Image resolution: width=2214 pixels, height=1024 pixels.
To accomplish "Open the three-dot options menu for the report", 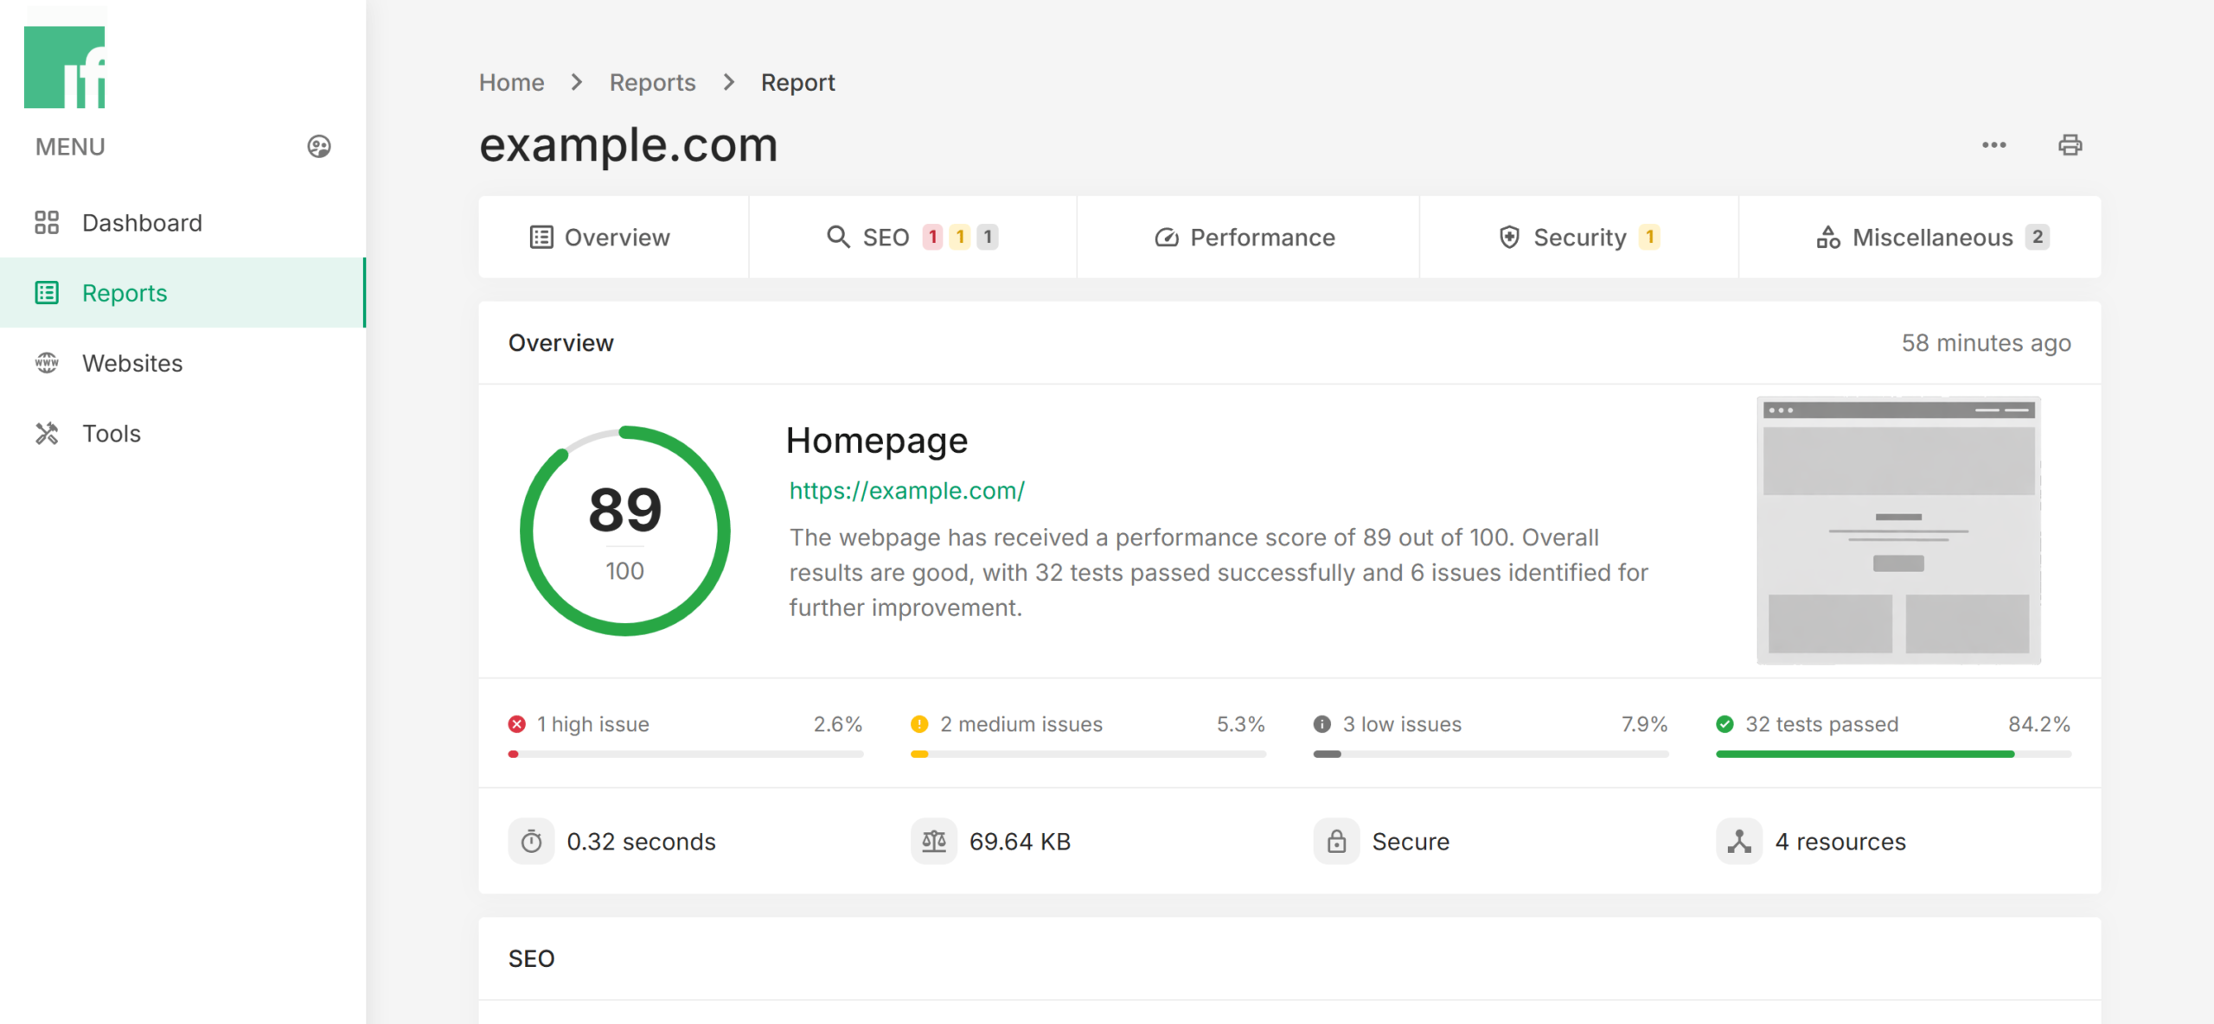I will coord(1993,145).
